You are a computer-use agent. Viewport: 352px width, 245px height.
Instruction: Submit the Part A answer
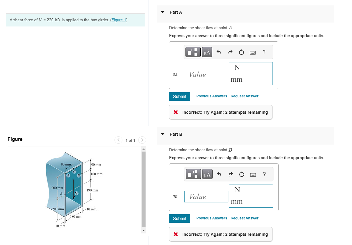pos(179,96)
